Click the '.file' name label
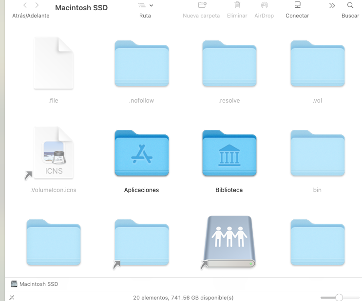The width and height of the screenshot is (362, 301). [53, 101]
